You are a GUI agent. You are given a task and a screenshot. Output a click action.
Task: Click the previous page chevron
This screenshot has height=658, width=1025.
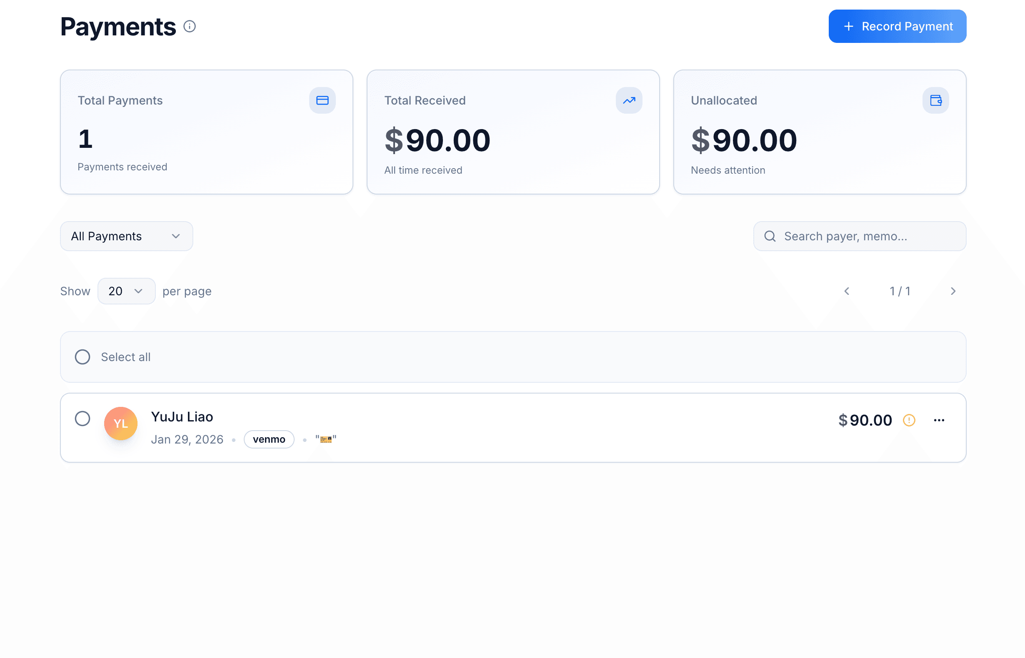tap(847, 291)
